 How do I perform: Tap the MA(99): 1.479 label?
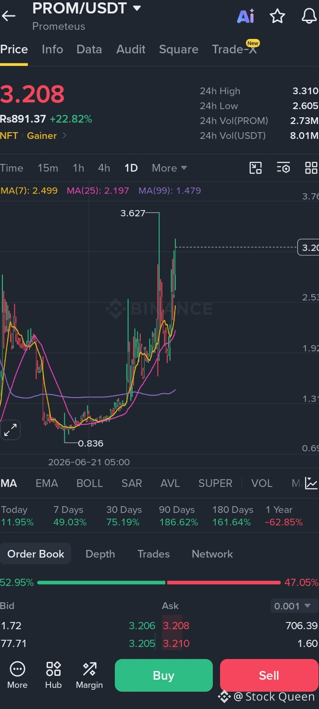point(170,190)
